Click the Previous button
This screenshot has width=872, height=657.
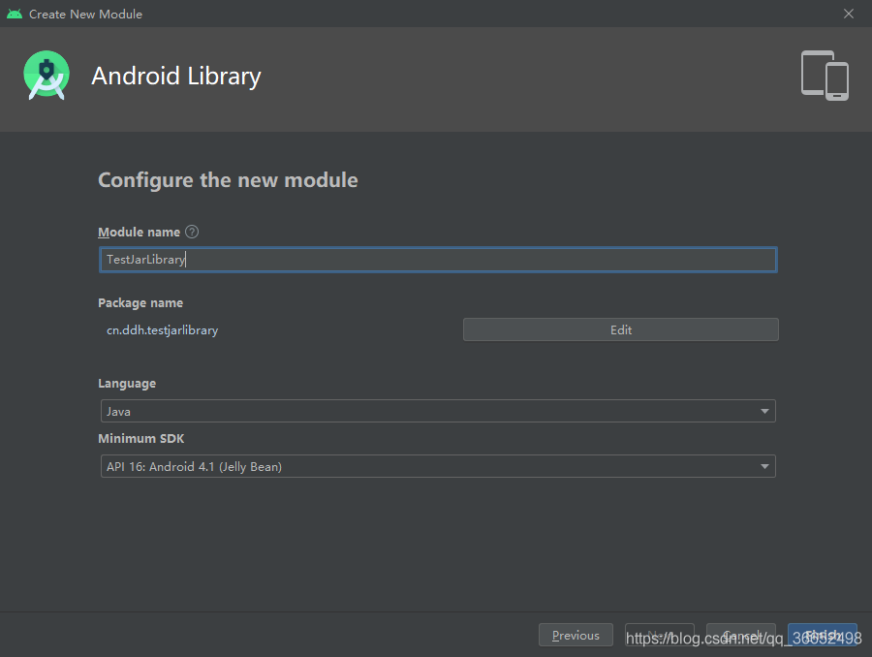click(576, 636)
